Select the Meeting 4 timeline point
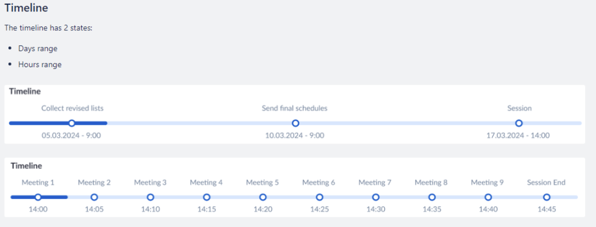 pos(206,197)
